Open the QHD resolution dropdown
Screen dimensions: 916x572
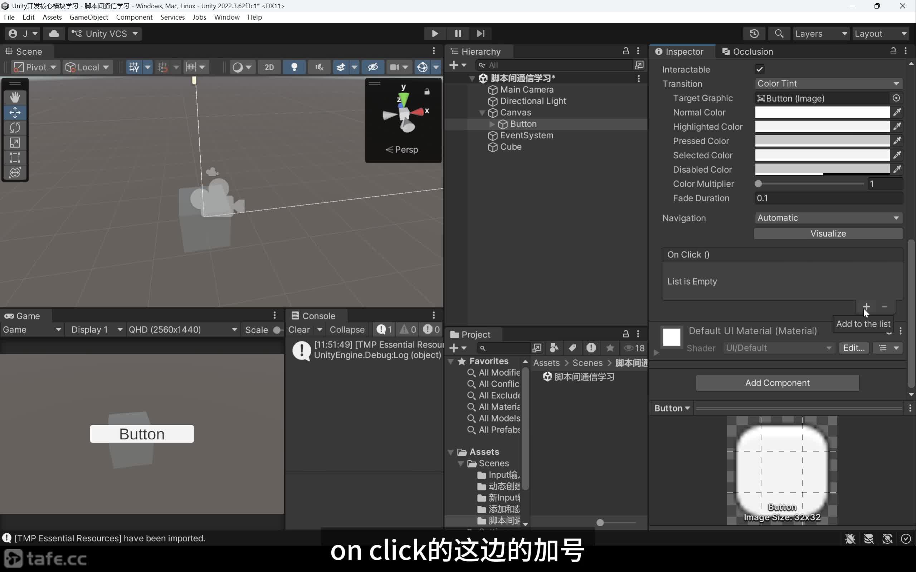(x=183, y=330)
